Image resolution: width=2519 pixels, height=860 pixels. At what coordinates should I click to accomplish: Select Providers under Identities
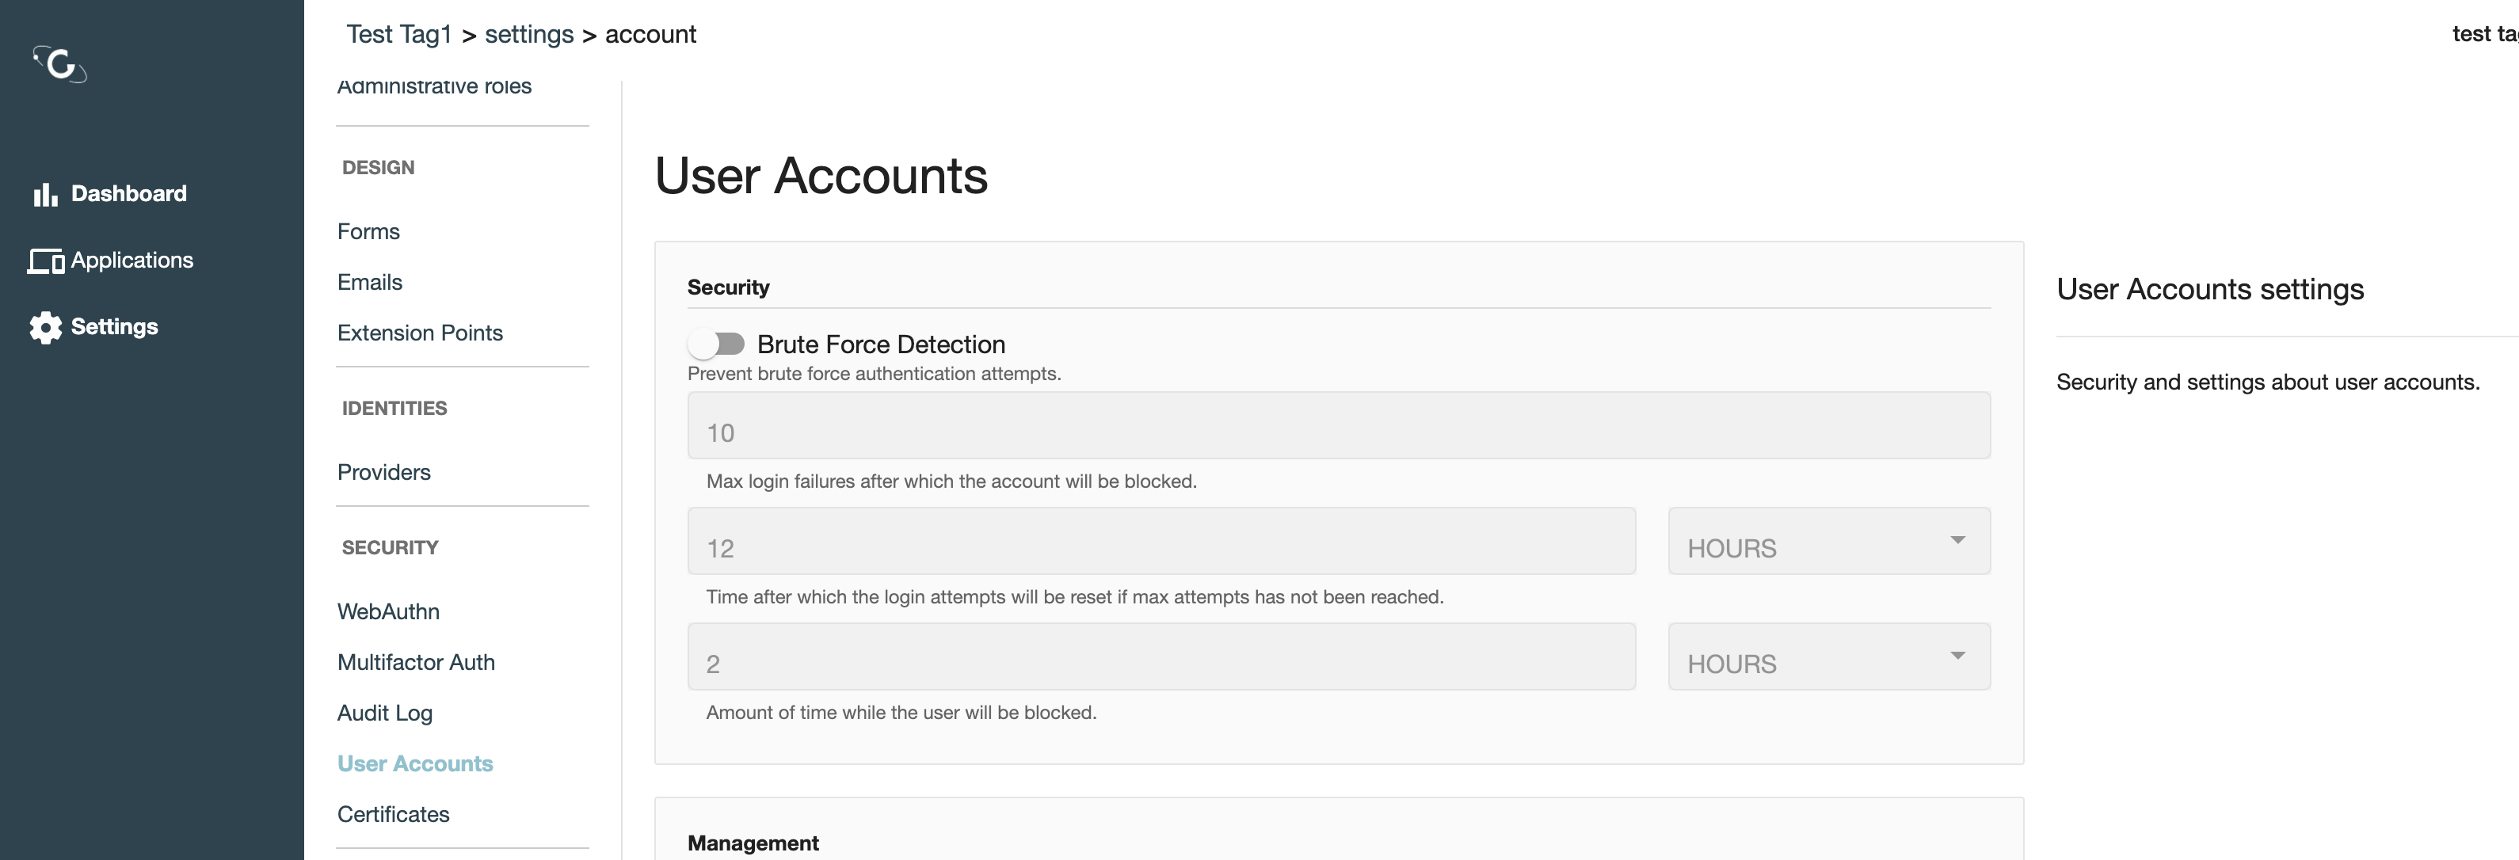383,471
